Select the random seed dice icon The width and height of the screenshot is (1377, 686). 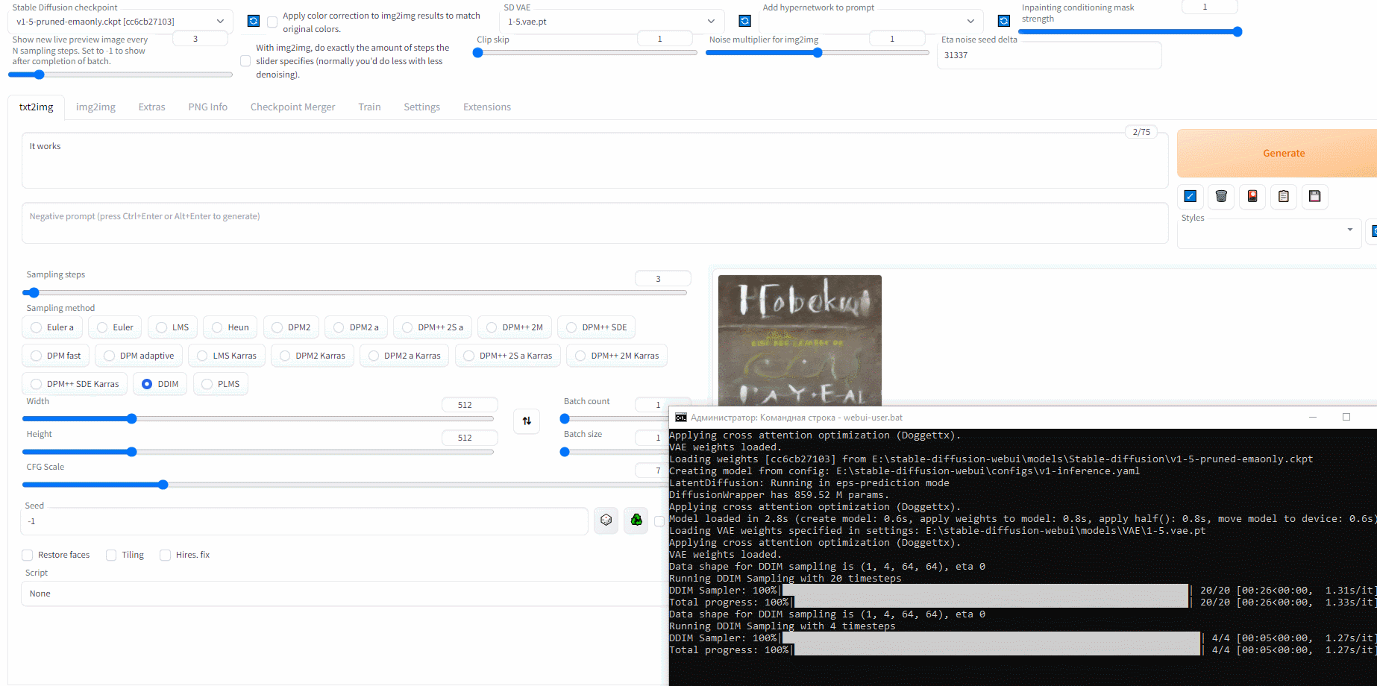pos(606,520)
